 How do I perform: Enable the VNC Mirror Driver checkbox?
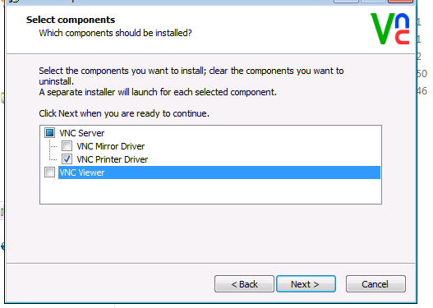pos(67,146)
